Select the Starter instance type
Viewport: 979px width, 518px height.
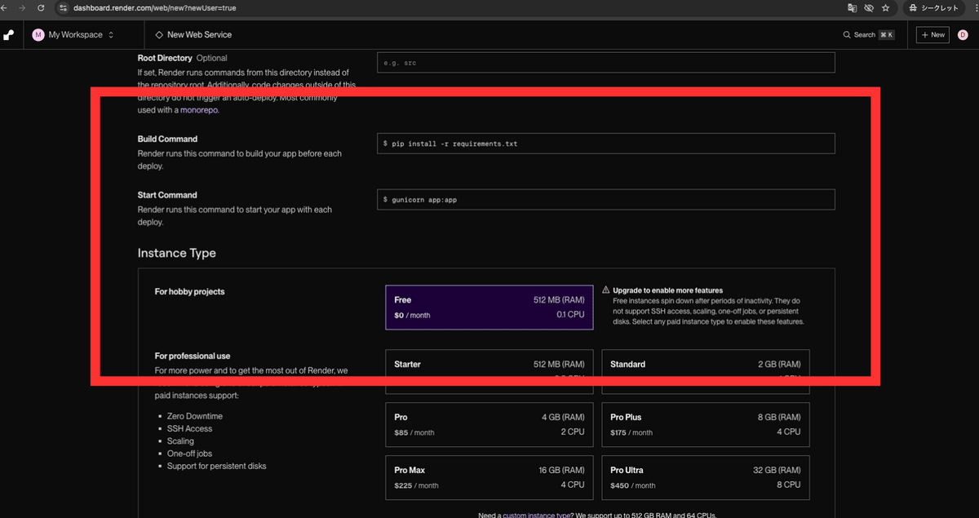(x=489, y=370)
